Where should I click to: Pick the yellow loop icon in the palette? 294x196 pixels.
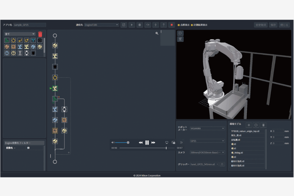[x=13, y=40]
